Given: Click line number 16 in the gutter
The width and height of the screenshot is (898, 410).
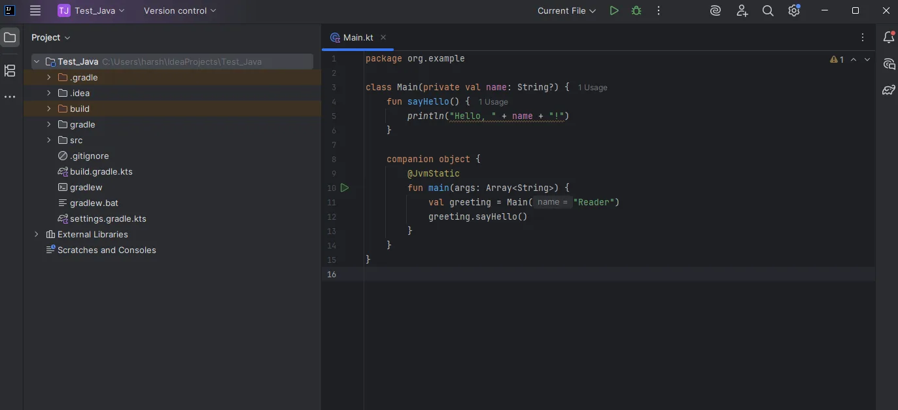Looking at the screenshot, I should point(332,274).
